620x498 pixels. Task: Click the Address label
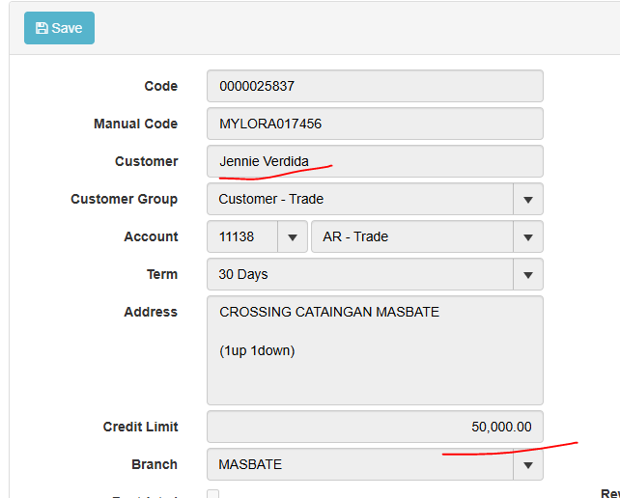click(151, 312)
